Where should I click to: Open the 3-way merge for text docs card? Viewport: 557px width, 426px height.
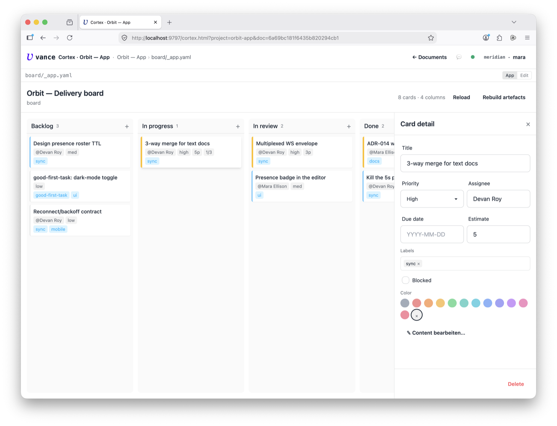point(191,152)
